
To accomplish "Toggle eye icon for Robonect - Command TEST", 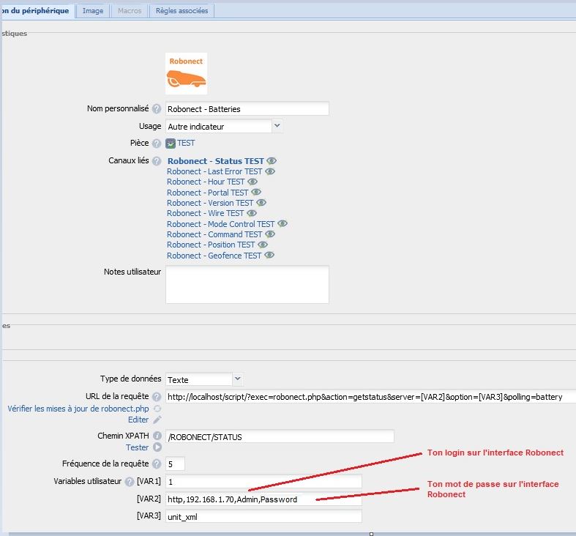I will pyautogui.click(x=270, y=234).
